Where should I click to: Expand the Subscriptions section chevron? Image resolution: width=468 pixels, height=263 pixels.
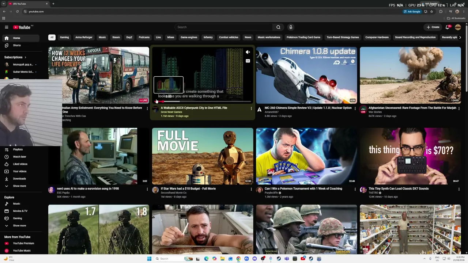pos(25,57)
